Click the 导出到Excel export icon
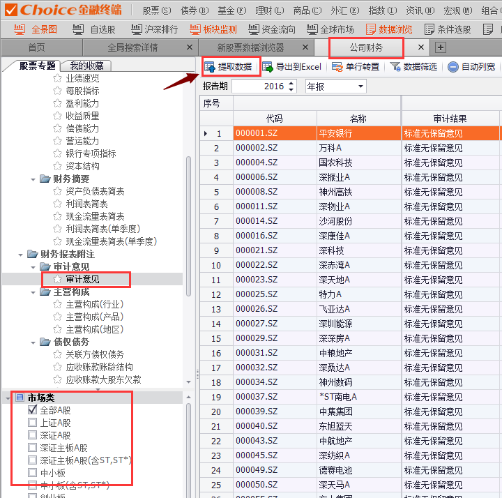 click(x=268, y=67)
